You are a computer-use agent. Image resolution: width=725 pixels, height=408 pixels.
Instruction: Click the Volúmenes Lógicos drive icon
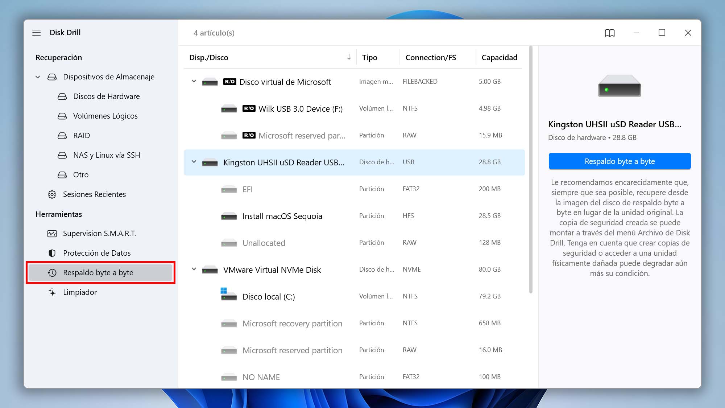62,116
